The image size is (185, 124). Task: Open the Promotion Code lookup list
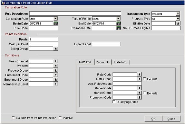(139, 97)
